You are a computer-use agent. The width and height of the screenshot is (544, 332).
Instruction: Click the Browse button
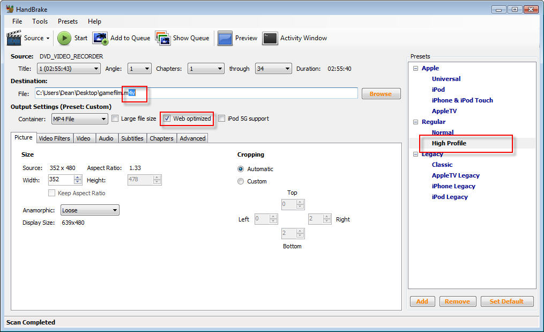click(x=381, y=94)
